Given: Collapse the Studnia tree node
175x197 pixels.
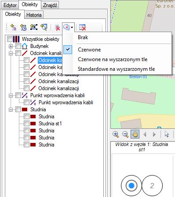Looking at the screenshot, I should click(11, 109).
